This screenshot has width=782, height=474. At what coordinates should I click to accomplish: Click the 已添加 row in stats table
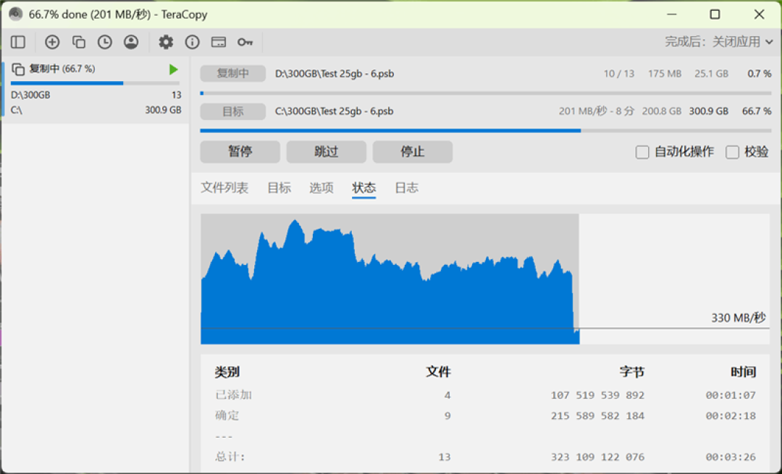coord(485,395)
